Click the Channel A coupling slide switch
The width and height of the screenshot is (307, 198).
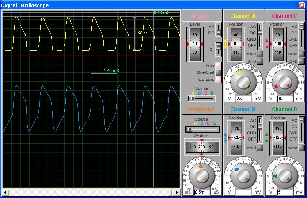(260, 36)
